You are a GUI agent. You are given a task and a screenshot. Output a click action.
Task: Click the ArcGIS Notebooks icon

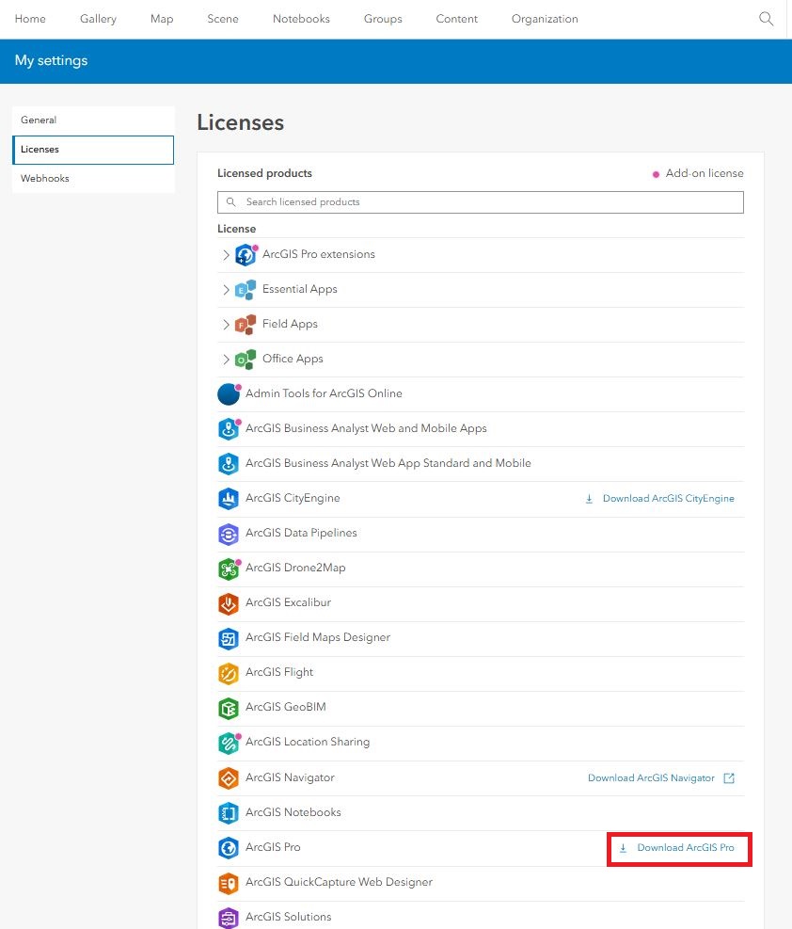[x=229, y=813]
